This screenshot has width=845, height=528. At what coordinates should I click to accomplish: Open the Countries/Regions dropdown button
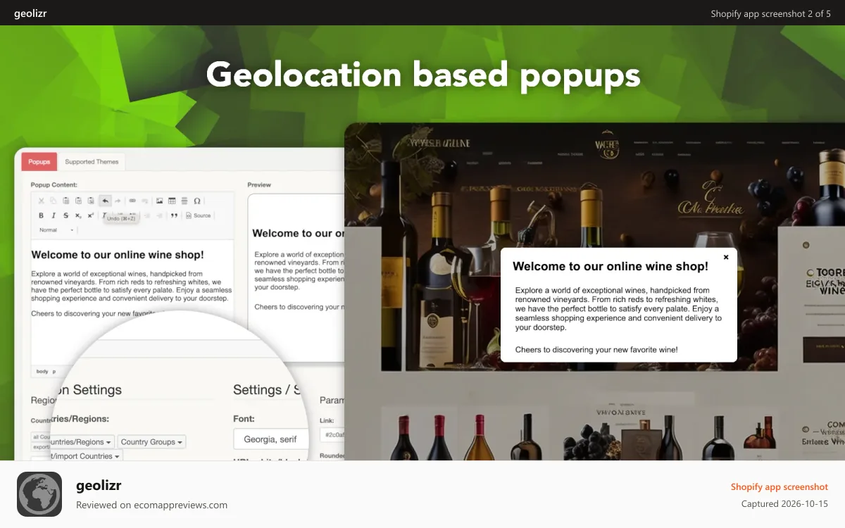click(x=82, y=442)
